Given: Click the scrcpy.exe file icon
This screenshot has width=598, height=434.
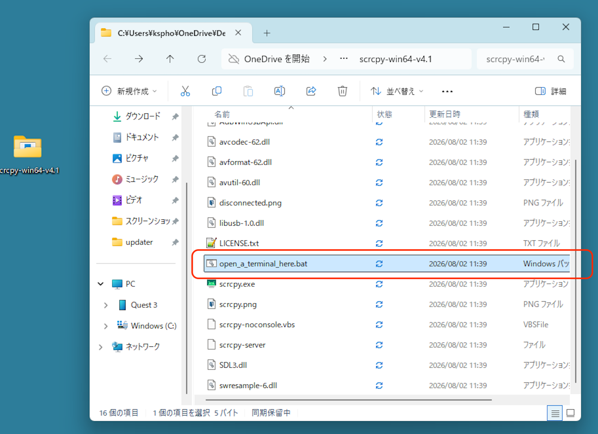Looking at the screenshot, I should (x=211, y=284).
